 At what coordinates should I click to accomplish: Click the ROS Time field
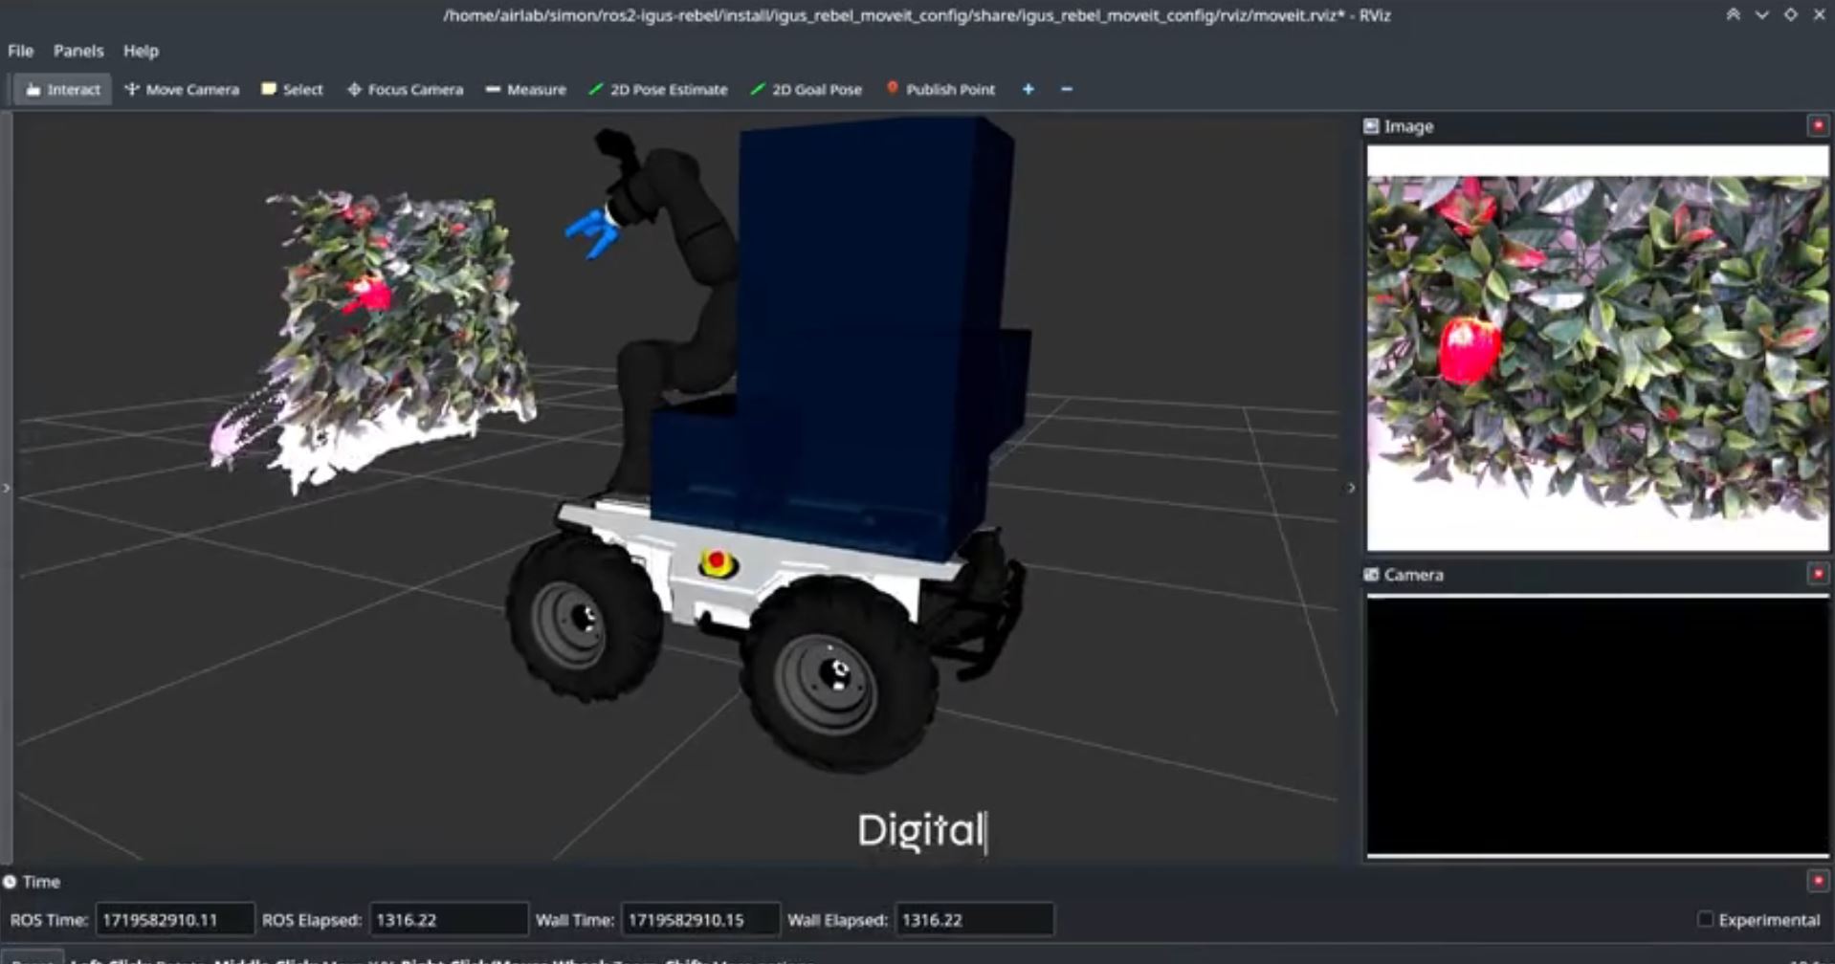174,919
